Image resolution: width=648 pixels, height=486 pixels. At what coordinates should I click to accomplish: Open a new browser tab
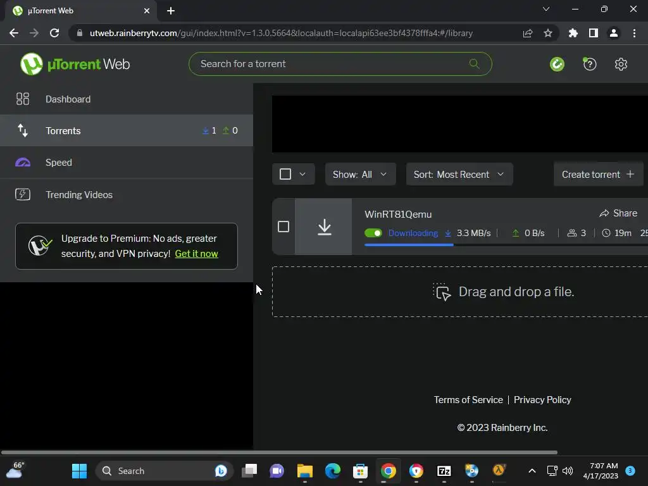[171, 11]
